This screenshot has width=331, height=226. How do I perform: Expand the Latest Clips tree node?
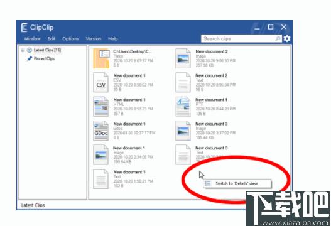(x=23, y=50)
